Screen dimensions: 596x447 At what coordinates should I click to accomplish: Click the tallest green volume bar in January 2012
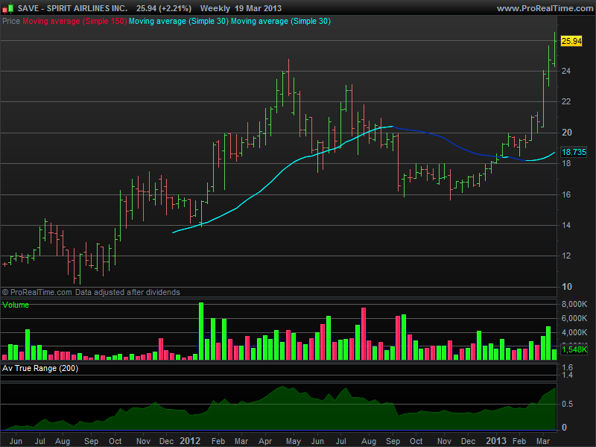pos(201,331)
